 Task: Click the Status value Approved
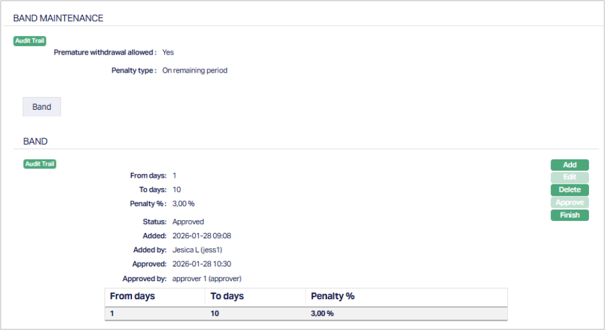tap(188, 221)
